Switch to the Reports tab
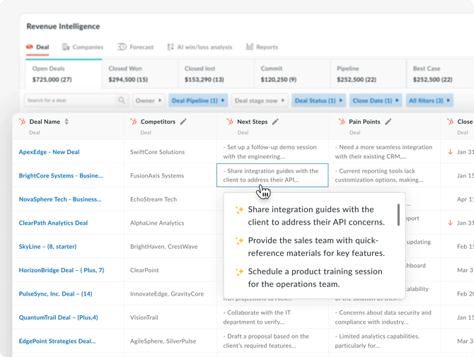 [262, 47]
